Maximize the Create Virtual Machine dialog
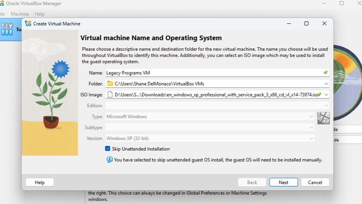 pyautogui.click(x=306, y=23)
